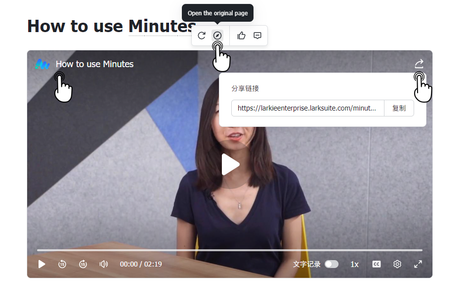Toggle the 文字记录 transcript switch
This screenshot has width=467, height=307.
(332, 264)
